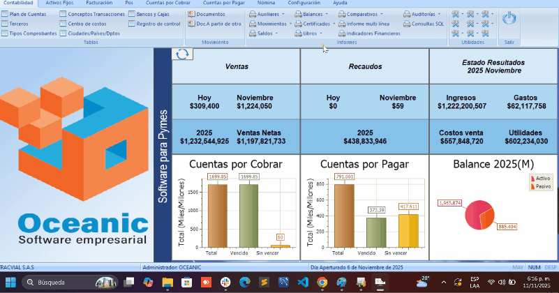559x293 pixels.
Task: Open Visual Studio Code from the taskbar
Action: click(302, 283)
